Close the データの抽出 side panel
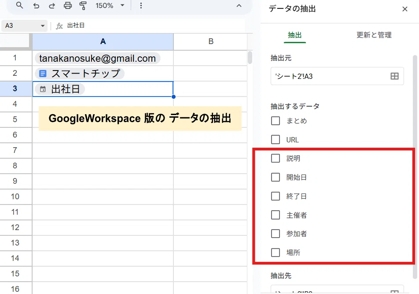The height and width of the screenshot is (294, 419). click(x=404, y=9)
